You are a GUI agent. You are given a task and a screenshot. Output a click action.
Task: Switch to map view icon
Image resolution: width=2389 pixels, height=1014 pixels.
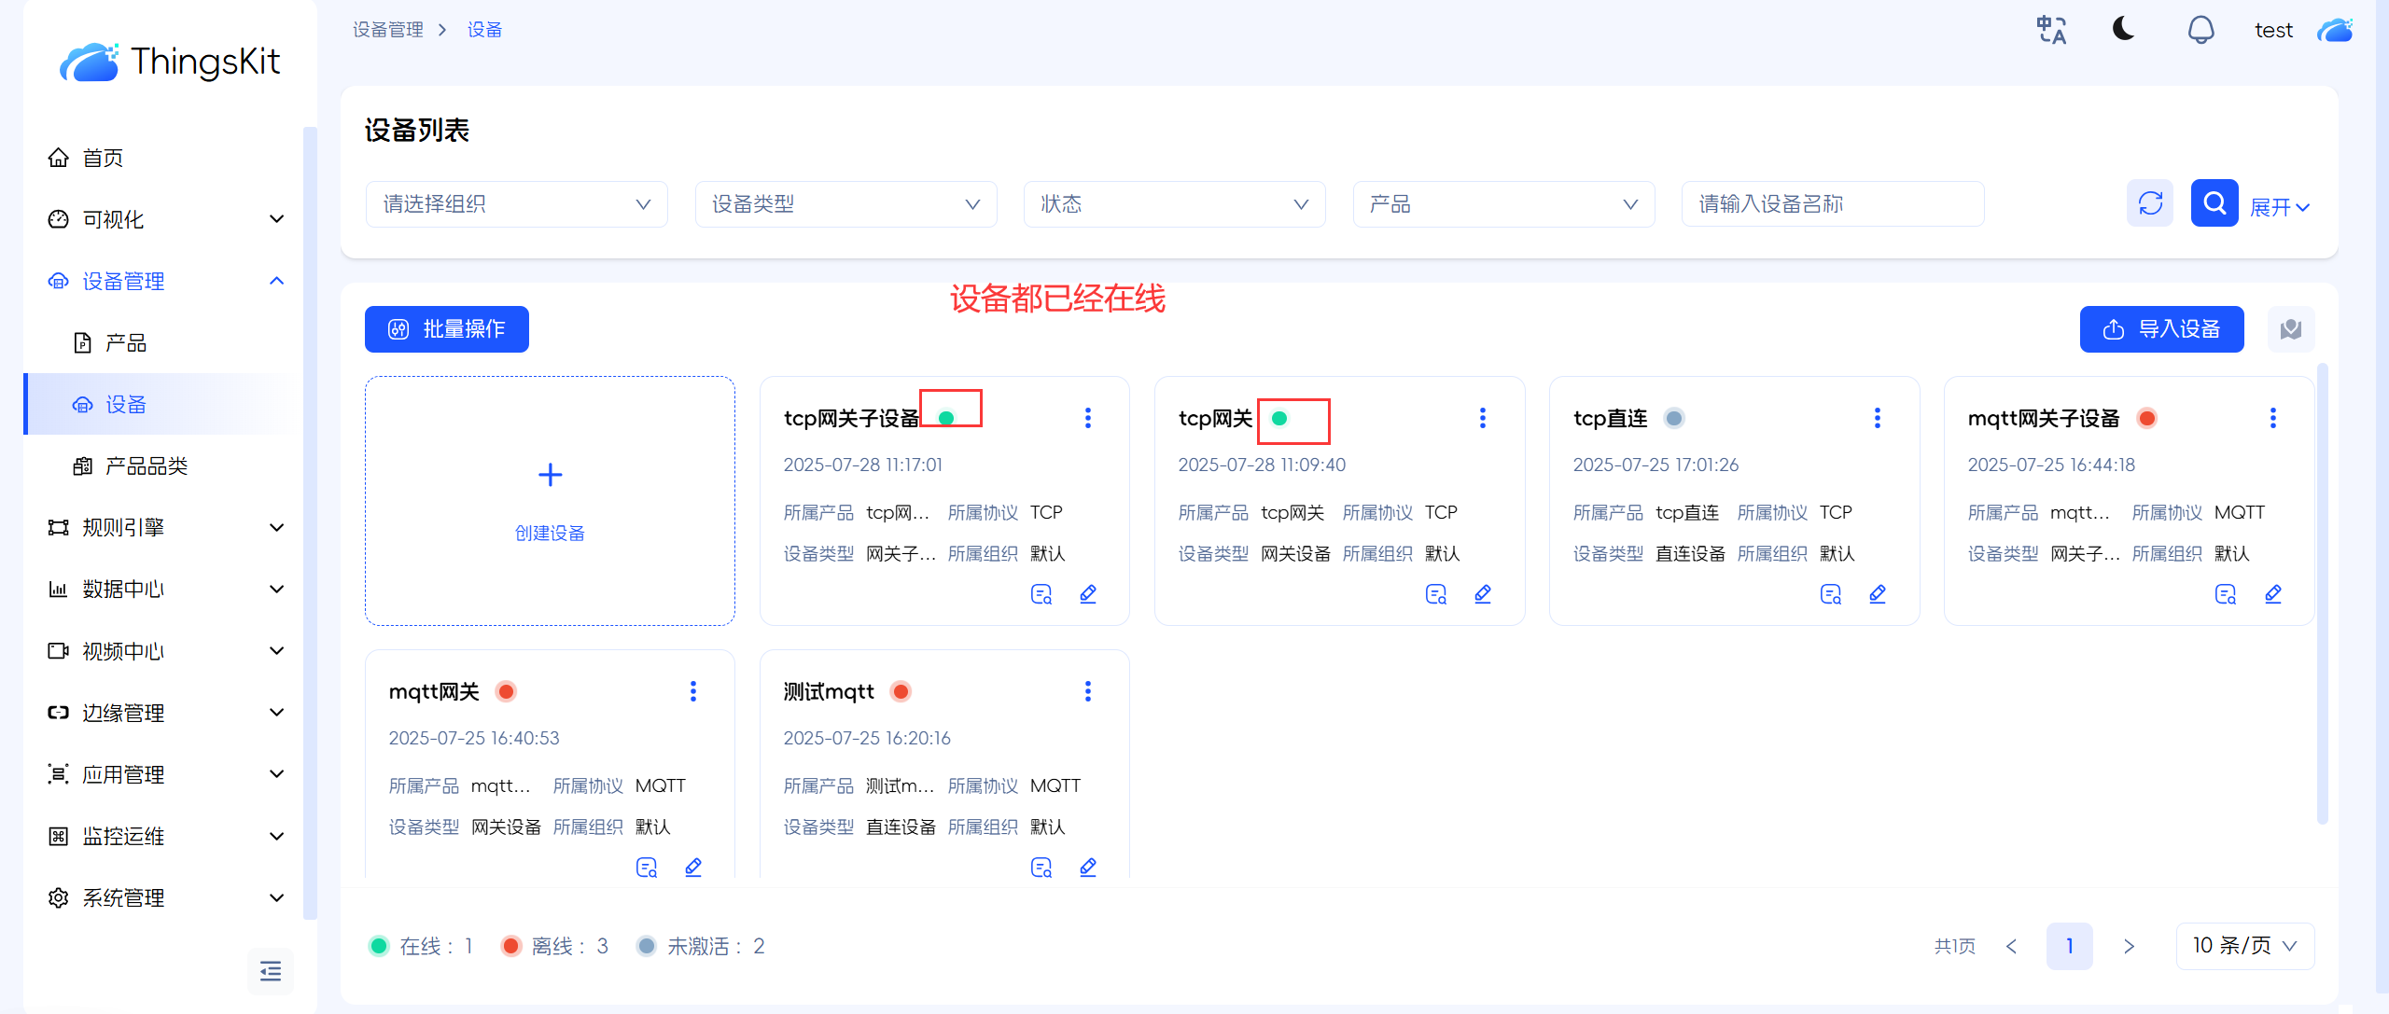pos(2290,329)
